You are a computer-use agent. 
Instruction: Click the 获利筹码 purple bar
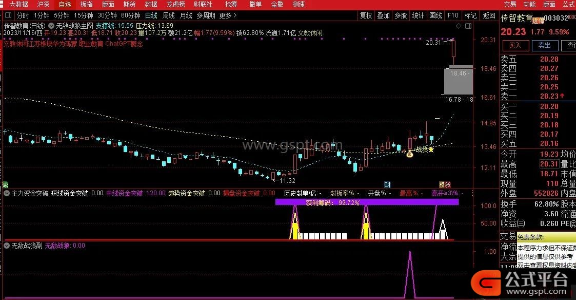pos(367,202)
